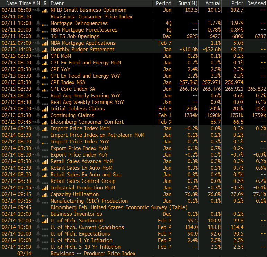Click relevance bars icon for Initial Jobless Claims
Screen dimensions: 267x257
coord(45,109)
